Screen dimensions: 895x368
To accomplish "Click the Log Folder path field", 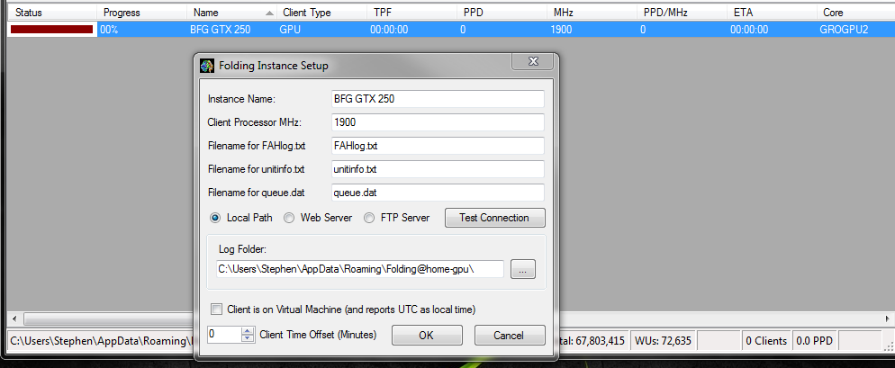I will click(x=359, y=269).
